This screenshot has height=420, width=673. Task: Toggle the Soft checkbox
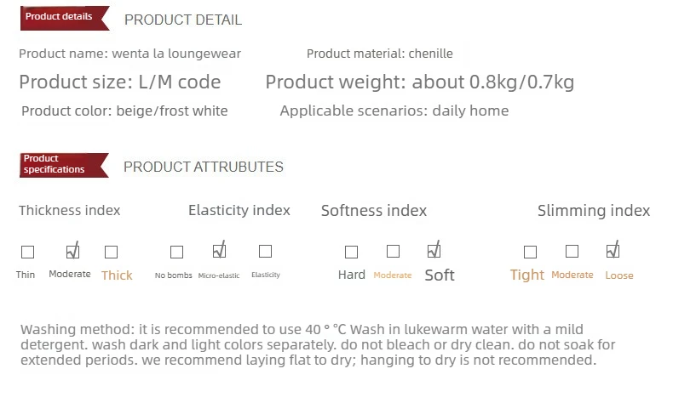click(x=434, y=251)
